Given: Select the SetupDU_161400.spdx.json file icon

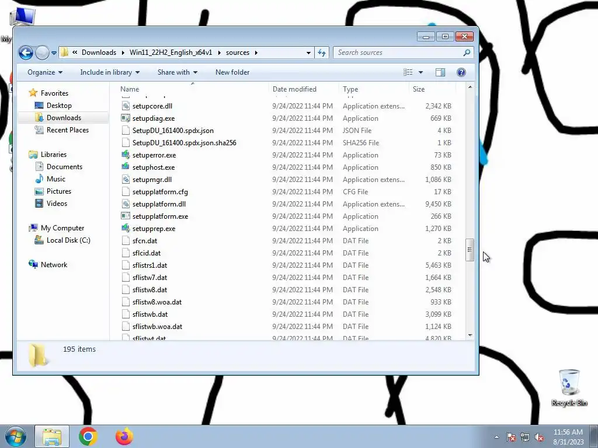Looking at the screenshot, I should click(126, 130).
